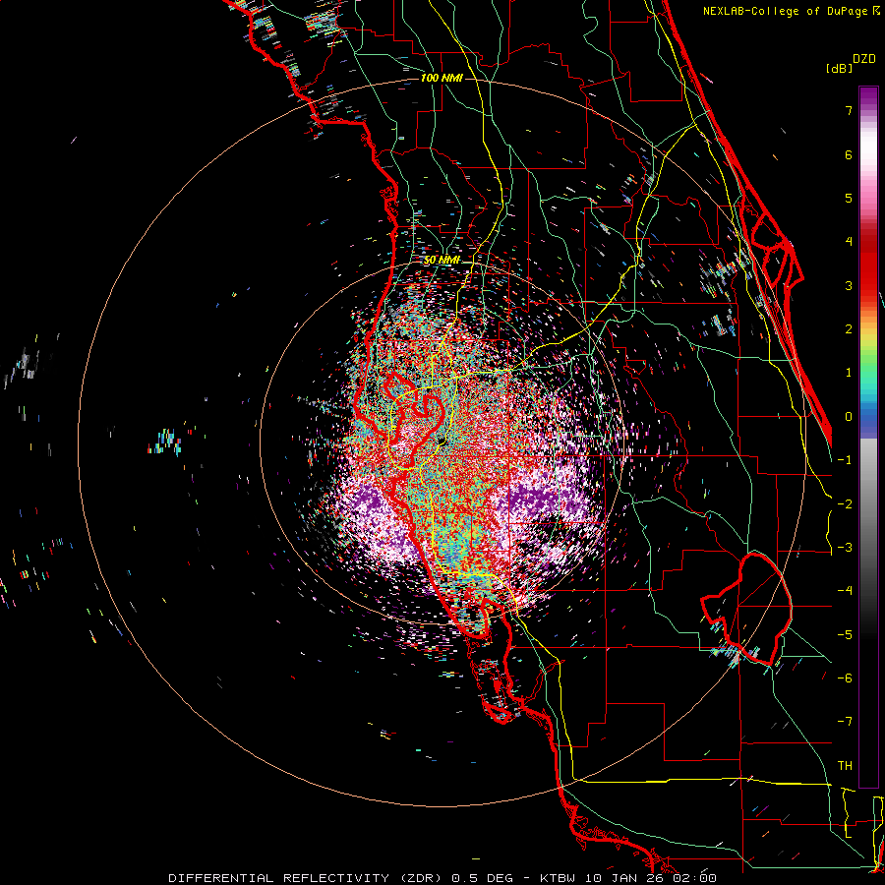Screen dimensions: 885x885
Task: Click the 5 value on color scale
Action: [x=849, y=198]
